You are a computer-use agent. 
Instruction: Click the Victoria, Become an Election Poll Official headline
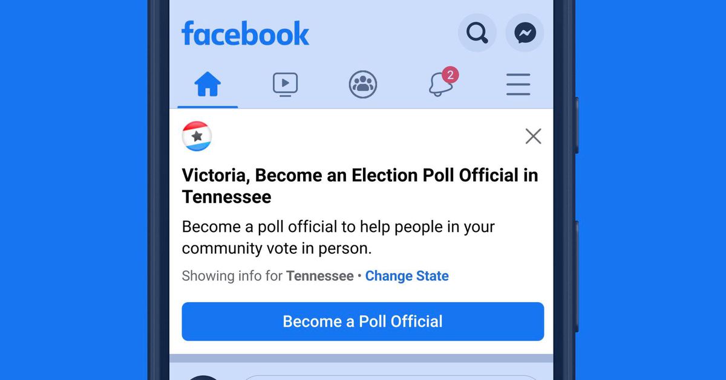click(x=360, y=186)
